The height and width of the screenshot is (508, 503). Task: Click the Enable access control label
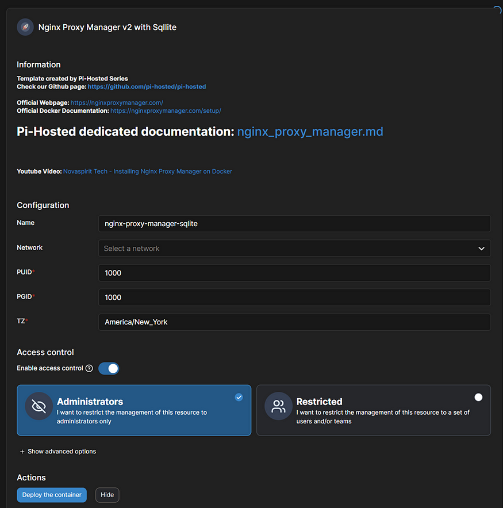(50, 368)
